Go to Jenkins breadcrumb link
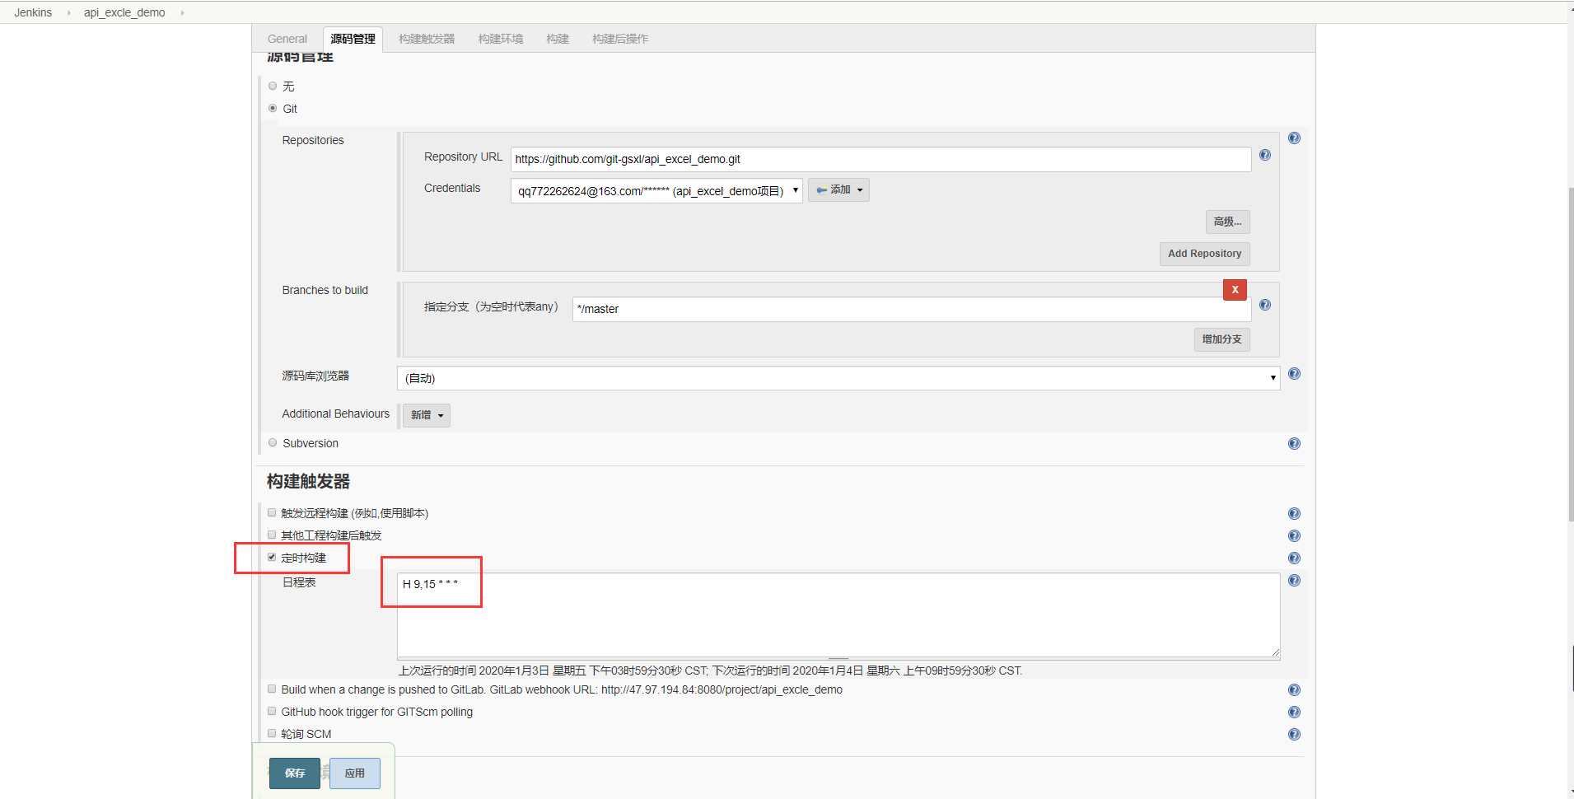The image size is (1574, 799). [x=33, y=12]
